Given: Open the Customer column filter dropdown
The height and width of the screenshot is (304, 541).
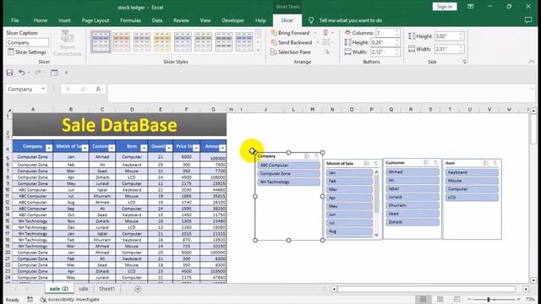Looking at the screenshot, I should point(112,148).
